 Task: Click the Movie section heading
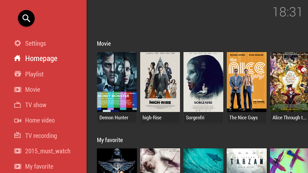[x=104, y=44]
